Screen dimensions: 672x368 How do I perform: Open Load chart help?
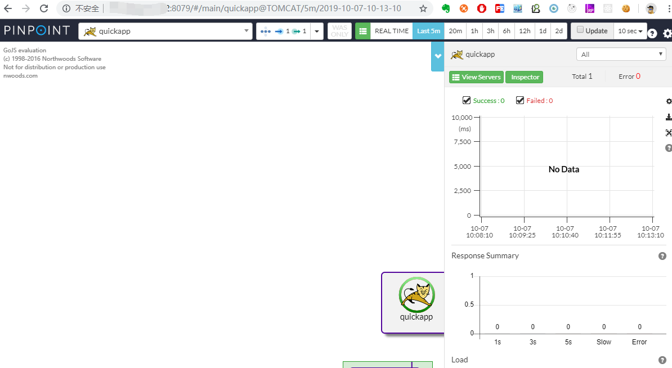662,360
